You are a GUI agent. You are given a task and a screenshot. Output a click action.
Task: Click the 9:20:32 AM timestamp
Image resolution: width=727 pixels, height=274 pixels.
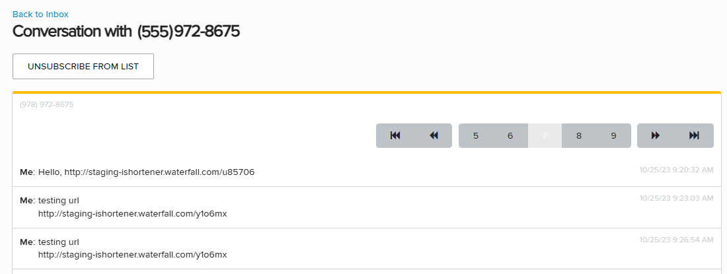coord(676,170)
